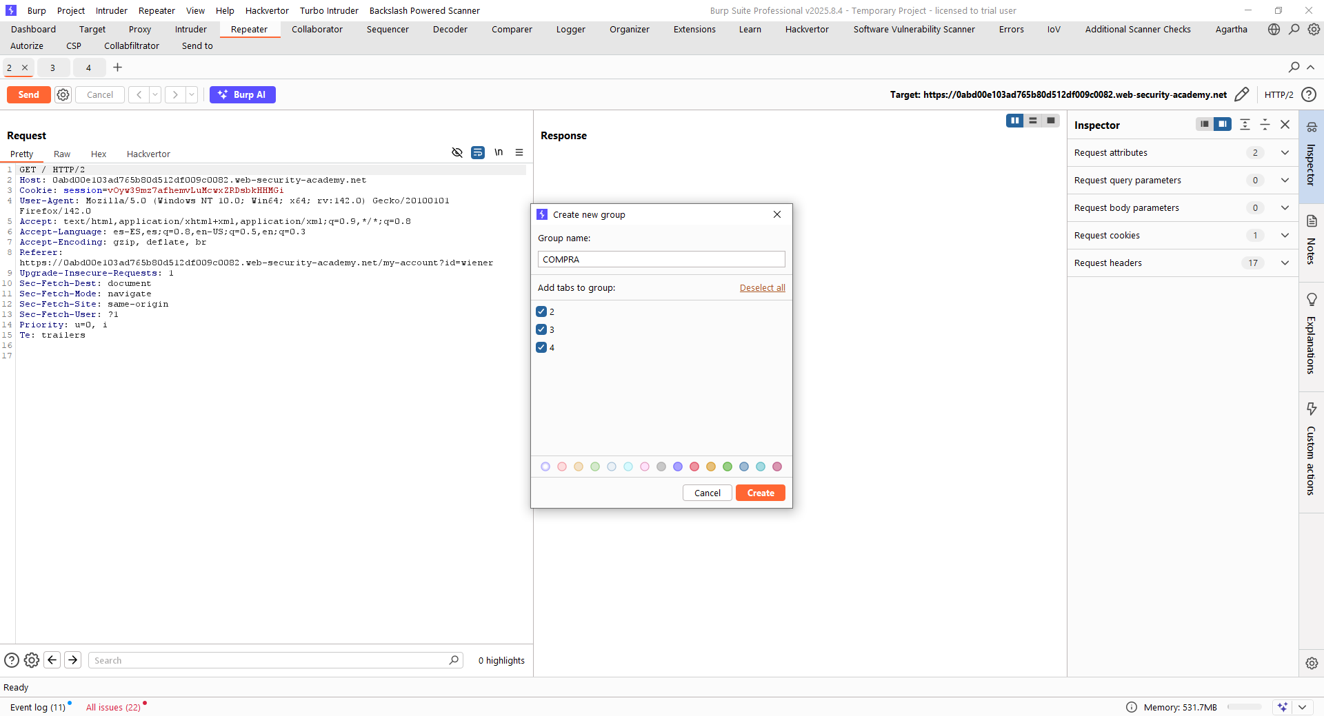Uncheck tab 2 in the group list

[541, 312]
